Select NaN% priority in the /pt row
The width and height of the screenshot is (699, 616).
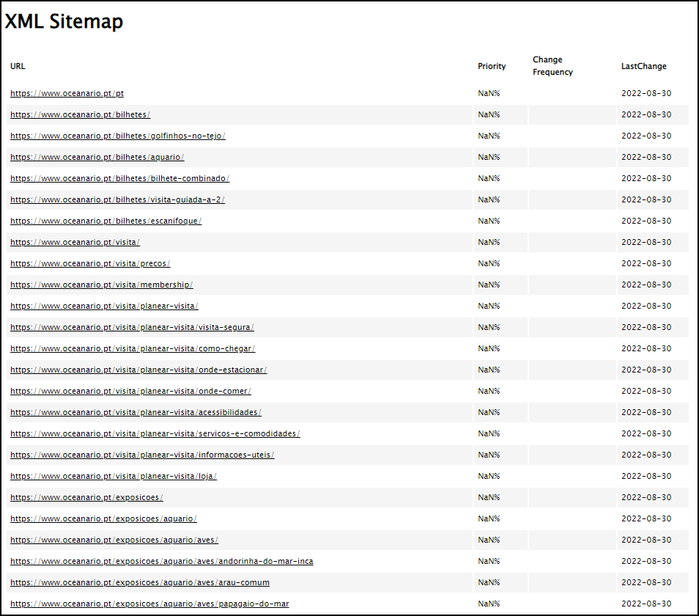pos(489,93)
